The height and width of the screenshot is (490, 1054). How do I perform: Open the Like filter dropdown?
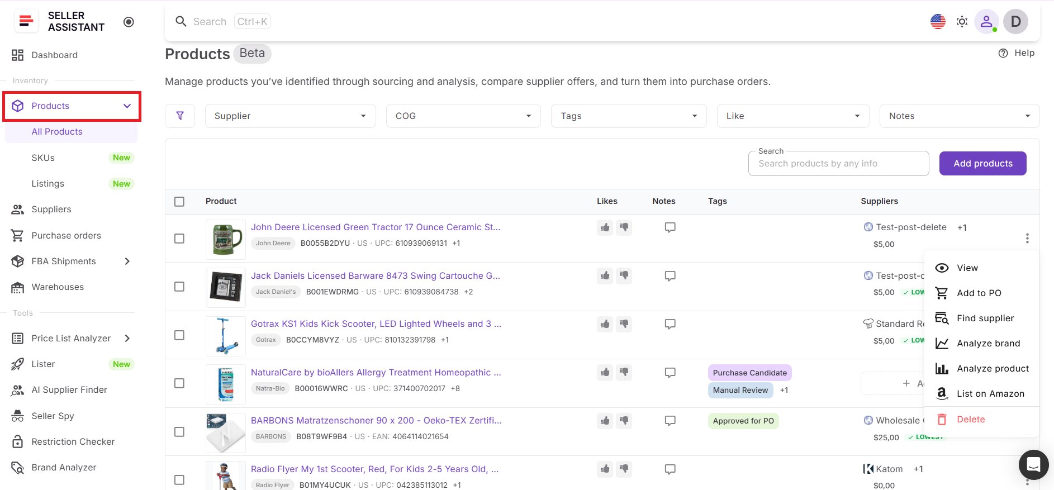click(x=793, y=116)
